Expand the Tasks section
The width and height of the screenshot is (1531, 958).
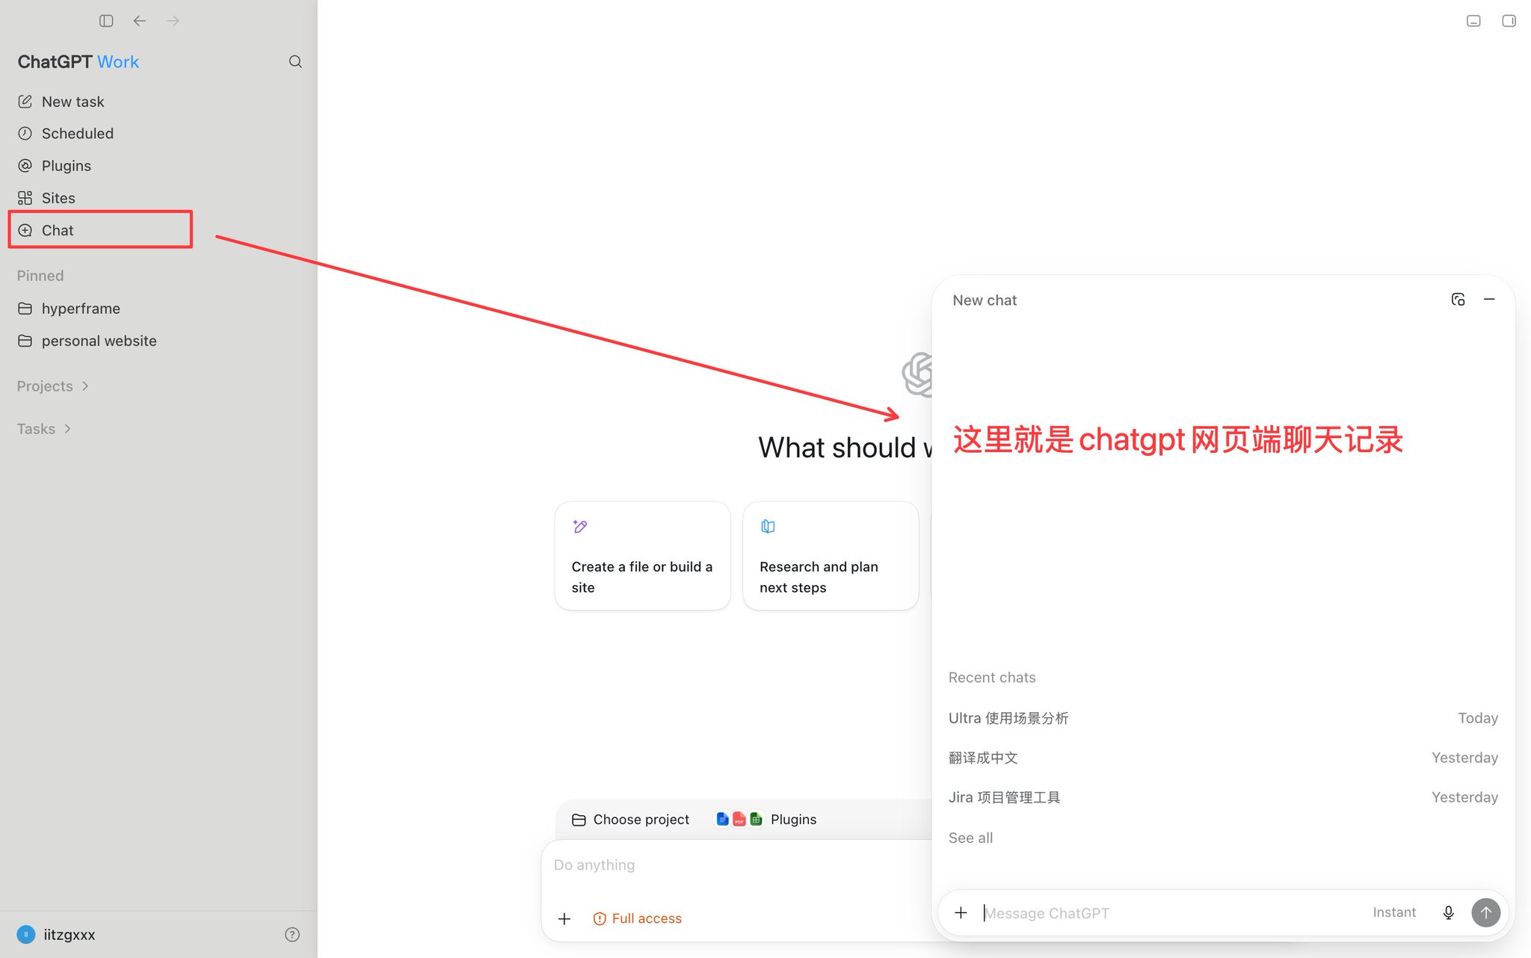(44, 429)
